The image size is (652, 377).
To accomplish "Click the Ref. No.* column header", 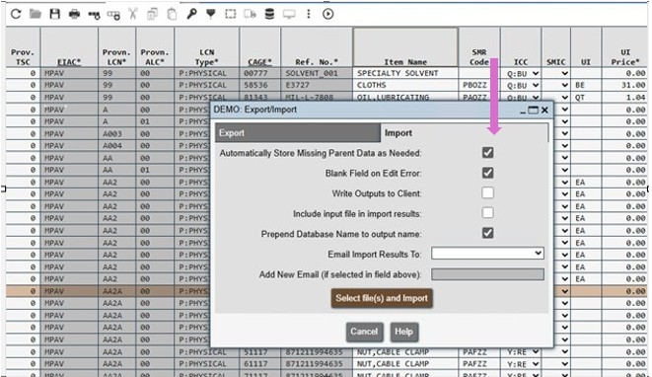I will coord(317,47).
